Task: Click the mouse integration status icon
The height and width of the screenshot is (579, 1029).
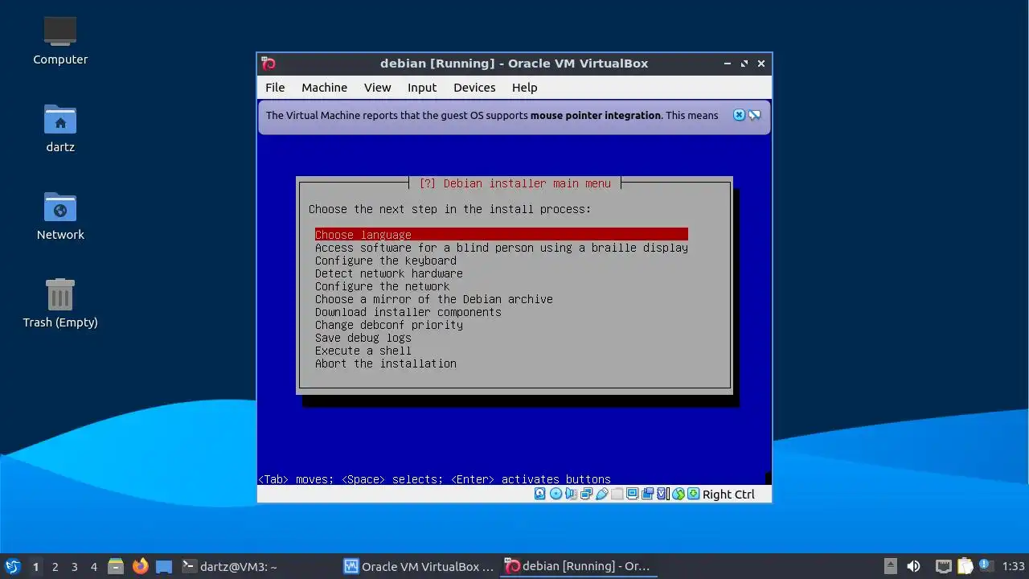Action: point(678,494)
